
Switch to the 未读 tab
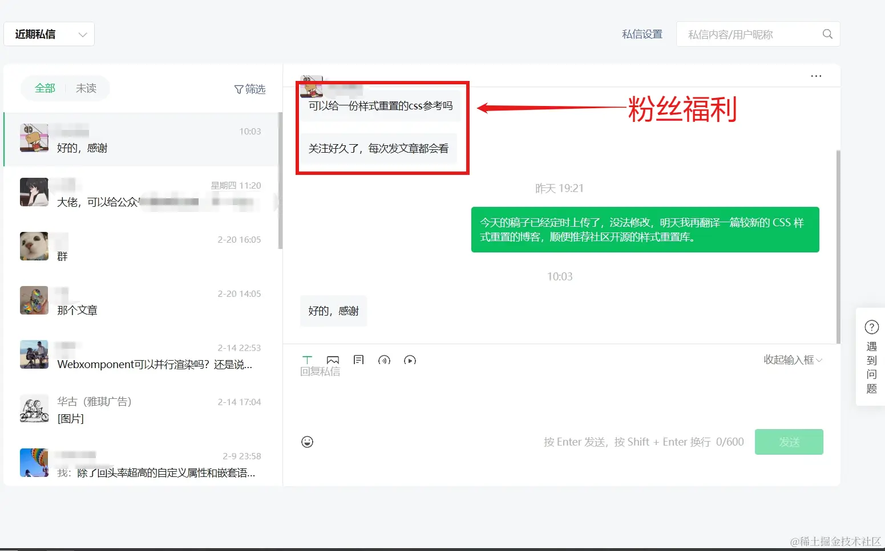click(x=86, y=88)
